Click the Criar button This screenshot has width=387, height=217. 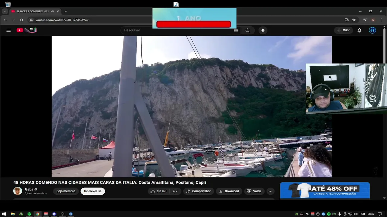click(343, 30)
